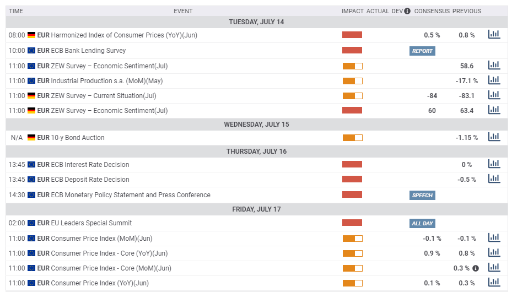Viewport: 512px width, 292px height.
Task: Click the IMPACT column header
Action: 352,11
